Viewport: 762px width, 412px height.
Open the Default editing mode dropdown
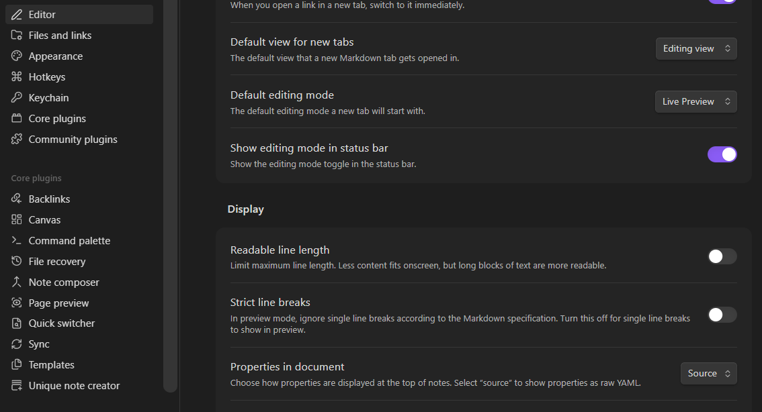click(x=695, y=101)
